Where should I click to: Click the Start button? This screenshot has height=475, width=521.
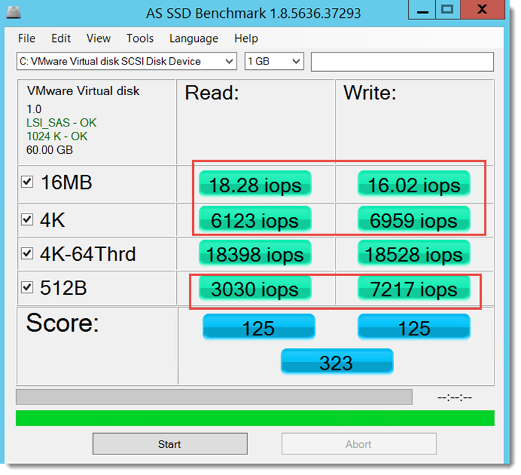click(x=170, y=444)
